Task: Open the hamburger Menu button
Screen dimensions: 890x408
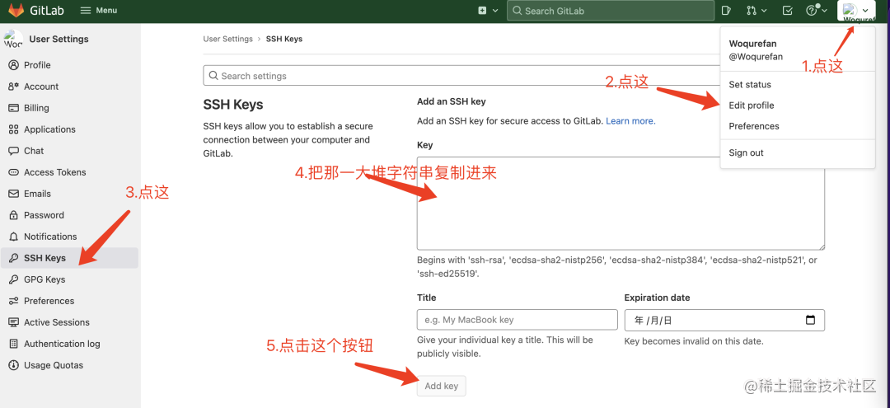Action: click(x=98, y=10)
